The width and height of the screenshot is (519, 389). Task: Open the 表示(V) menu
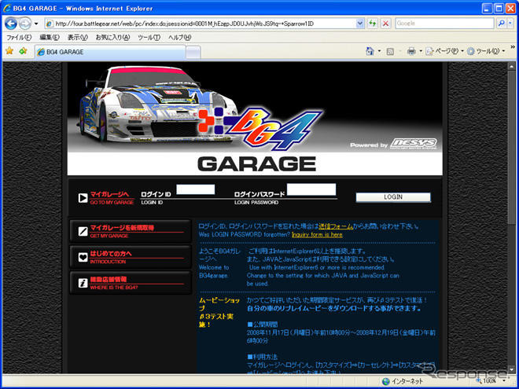coord(77,38)
